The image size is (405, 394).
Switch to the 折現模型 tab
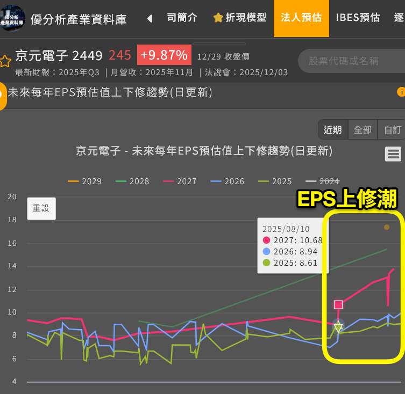(240, 18)
